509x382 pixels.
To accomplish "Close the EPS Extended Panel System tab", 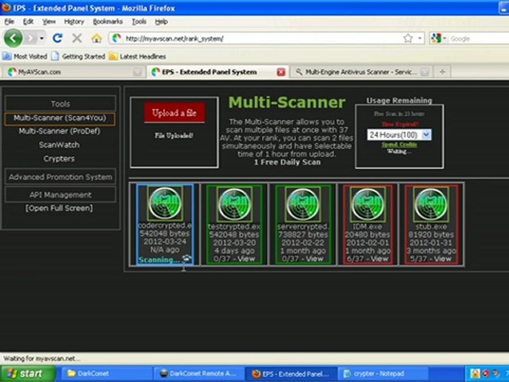I will click(x=281, y=72).
